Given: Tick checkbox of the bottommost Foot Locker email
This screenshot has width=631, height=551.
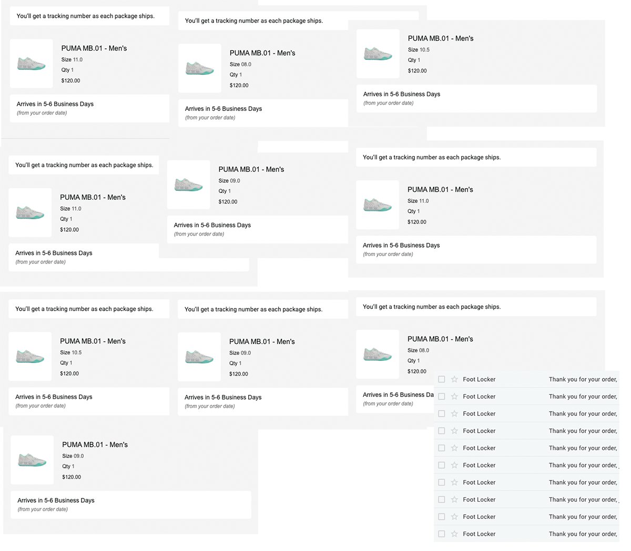Looking at the screenshot, I should point(442,534).
